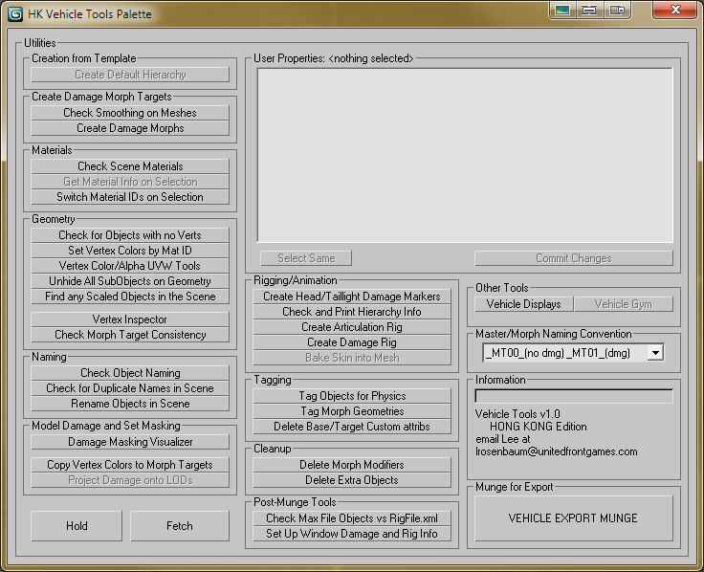Click Delete Base/Target Custom attribs
704x572 pixels.
click(352, 427)
